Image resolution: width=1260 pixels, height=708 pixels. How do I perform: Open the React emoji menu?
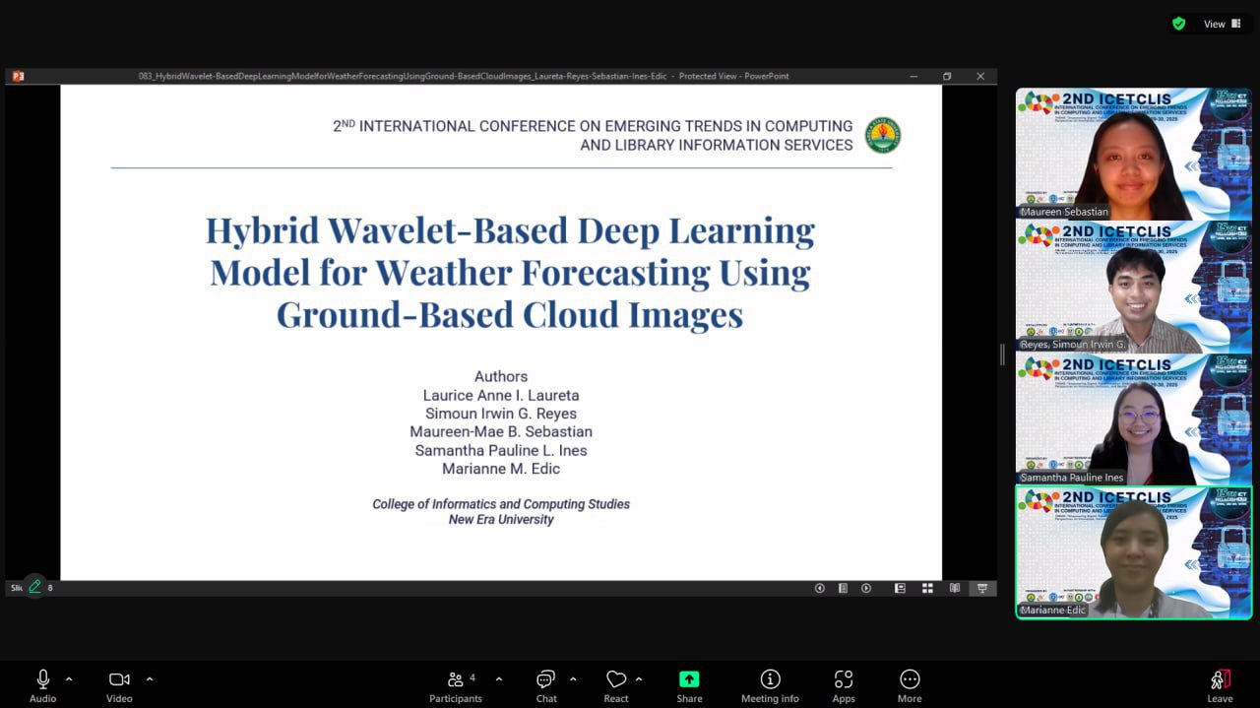[616, 680]
